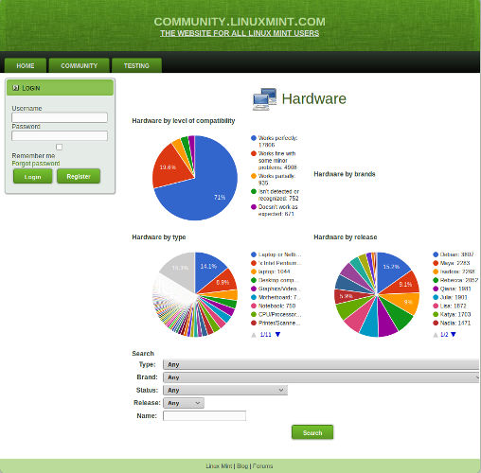Open the Forgot password link
The width and height of the screenshot is (481, 473).
(36, 164)
